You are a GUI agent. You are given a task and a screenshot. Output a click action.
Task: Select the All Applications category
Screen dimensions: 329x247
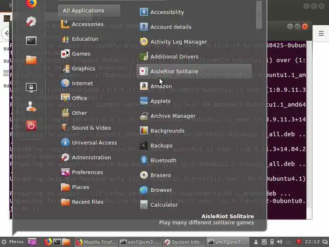tap(89, 11)
